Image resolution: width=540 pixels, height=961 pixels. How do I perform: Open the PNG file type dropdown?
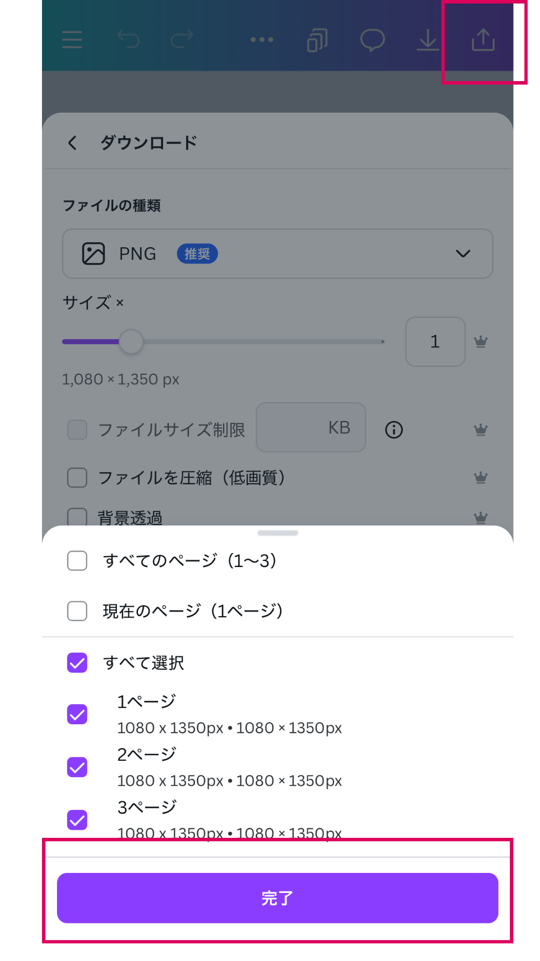277,254
